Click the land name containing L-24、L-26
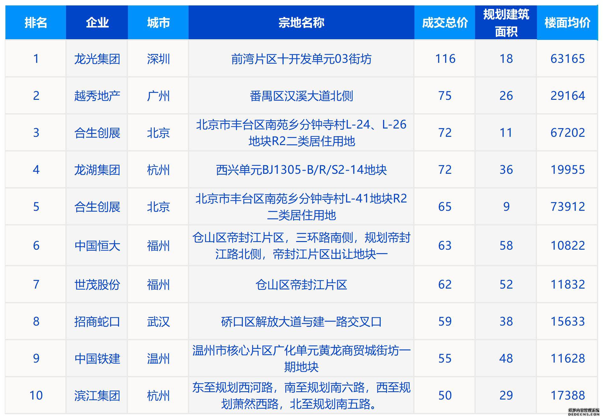This screenshot has height=419, width=603. [x=301, y=133]
